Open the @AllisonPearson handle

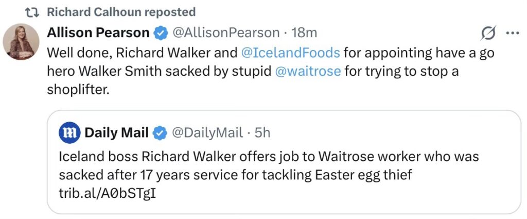225,33
